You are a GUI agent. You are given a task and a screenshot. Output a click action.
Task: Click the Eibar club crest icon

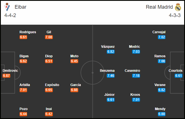click(x=7, y=7)
